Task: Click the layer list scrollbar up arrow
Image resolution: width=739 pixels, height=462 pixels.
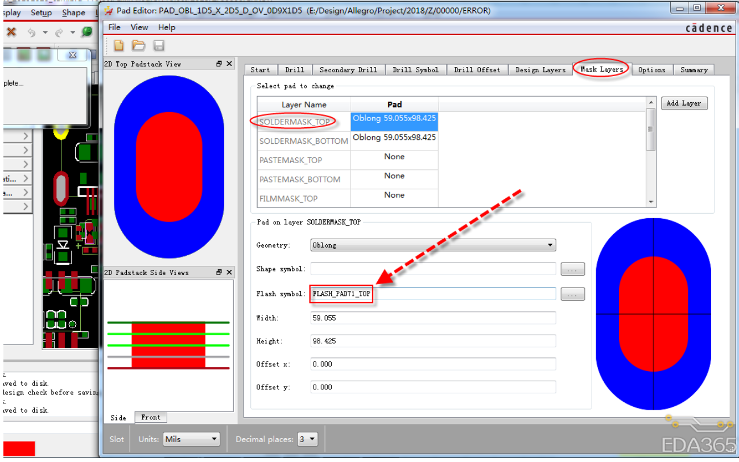Action: [651, 102]
